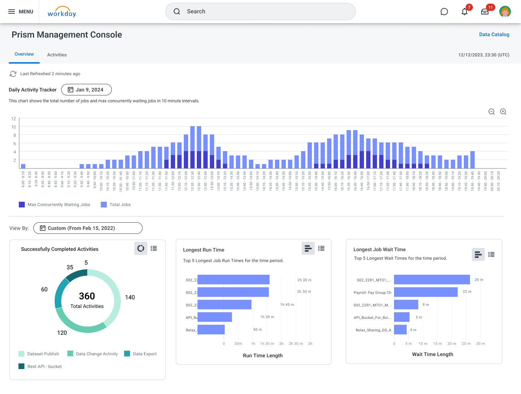Click the Daily Activity Tracker label

point(33,90)
